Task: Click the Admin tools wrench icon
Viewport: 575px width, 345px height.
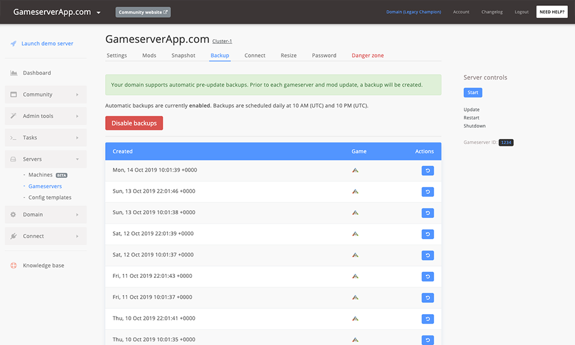Action: [x=14, y=116]
